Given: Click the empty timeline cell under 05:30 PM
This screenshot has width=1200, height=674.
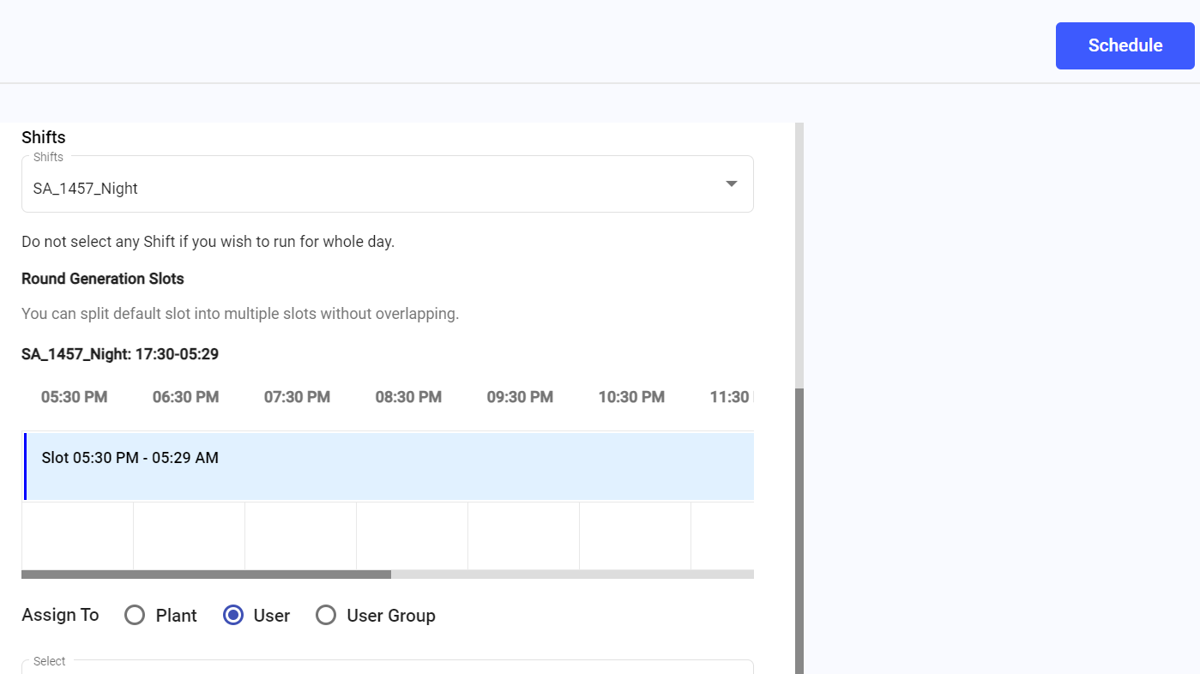Looking at the screenshot, I should (x=77, y=536).
